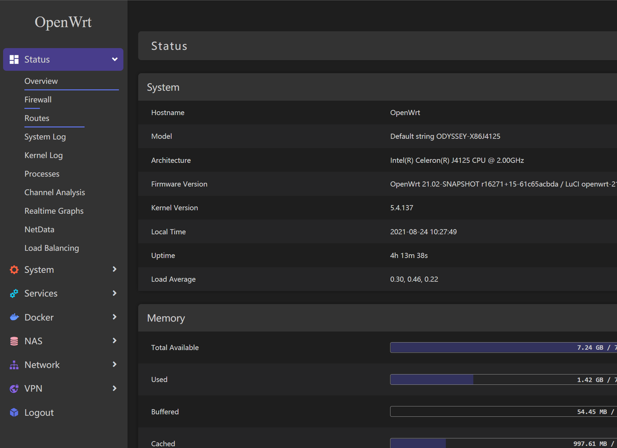Click the OpenWrt logo title
This screenshot has height=448, width=617.
click(63, 22)
